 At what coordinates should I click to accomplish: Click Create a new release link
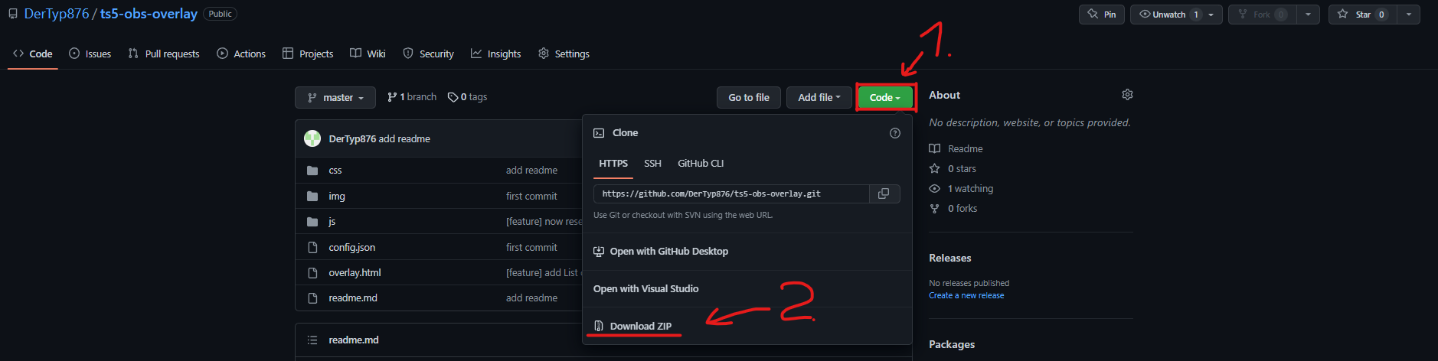966,296
